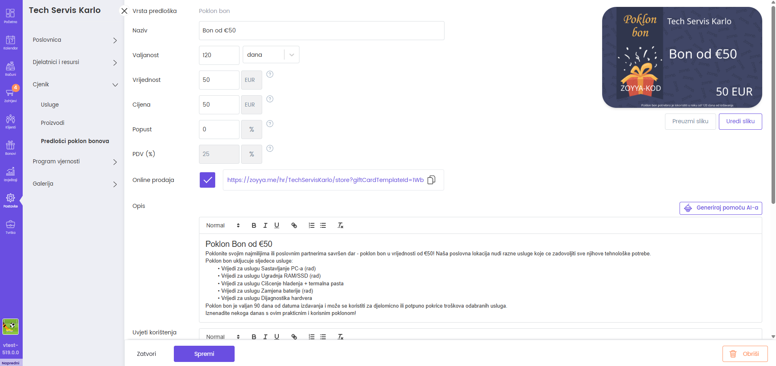Screen dimensions: 776x366
Task: Copy the online store link icon
Action: [432, 180]
